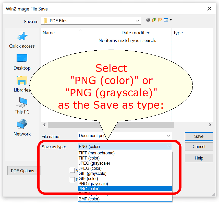Image resolution: width=219 pixels, height=204 pixels.
Task: Open PDF Options
Action: point(24,171)
